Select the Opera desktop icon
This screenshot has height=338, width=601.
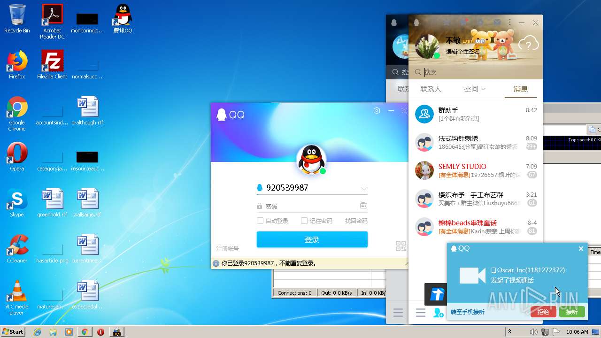coord(17,157)
